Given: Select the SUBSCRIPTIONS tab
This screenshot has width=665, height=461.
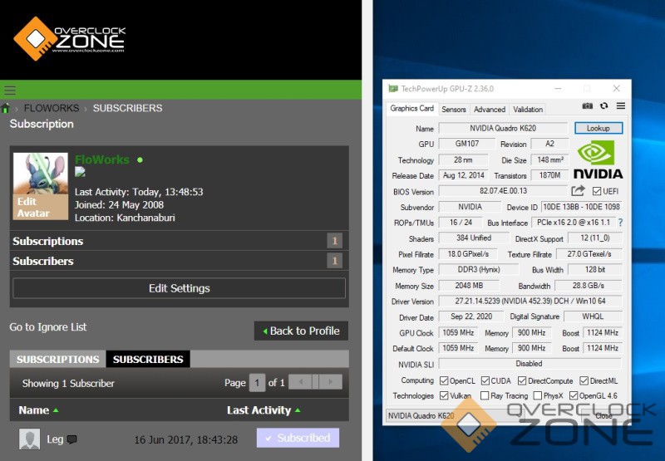Looking at the screenshot, I should coord(57,360).
